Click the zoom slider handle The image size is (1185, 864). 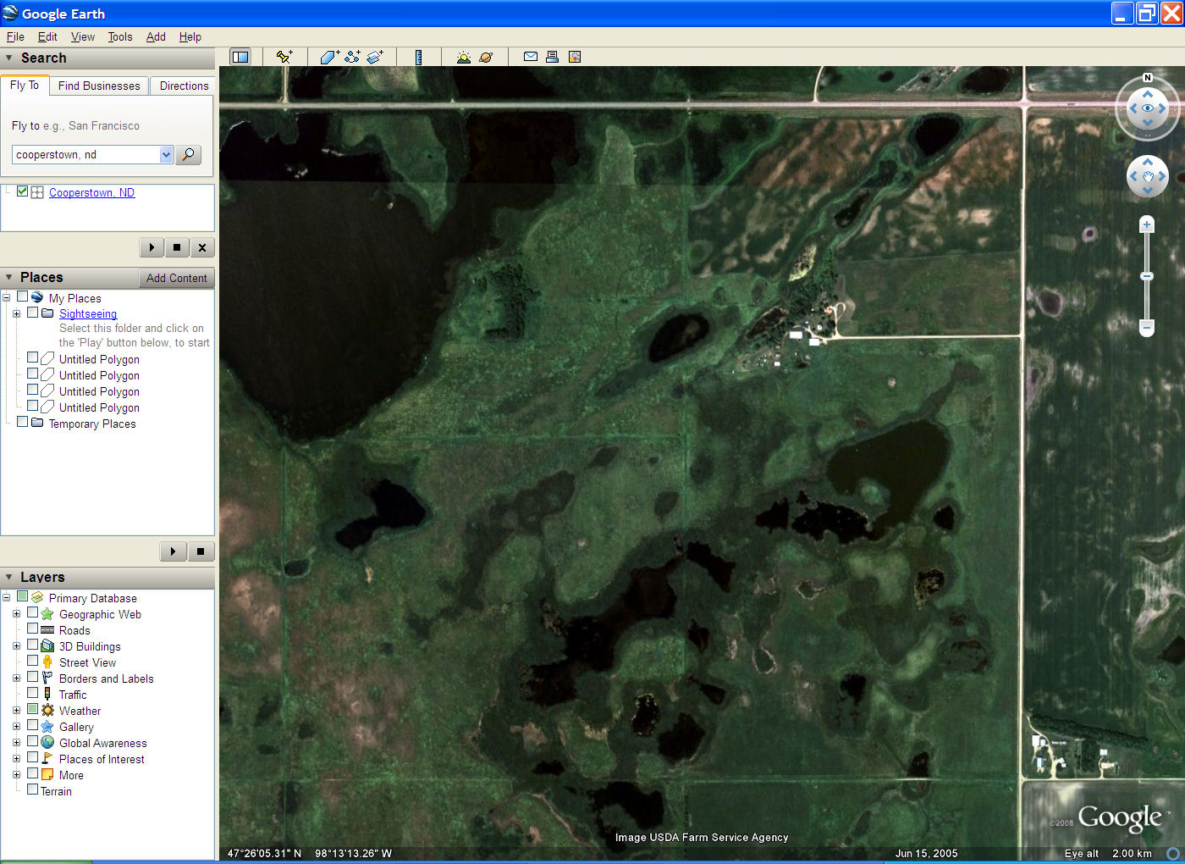click(1147, 276)
